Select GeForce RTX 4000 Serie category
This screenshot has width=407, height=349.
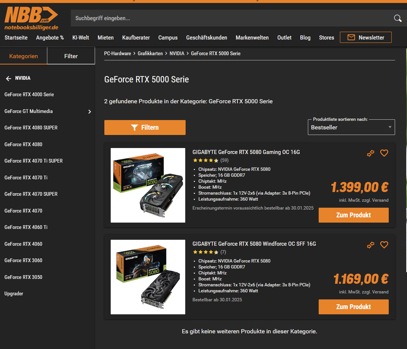pyautogui.click(x=29, y=95)
